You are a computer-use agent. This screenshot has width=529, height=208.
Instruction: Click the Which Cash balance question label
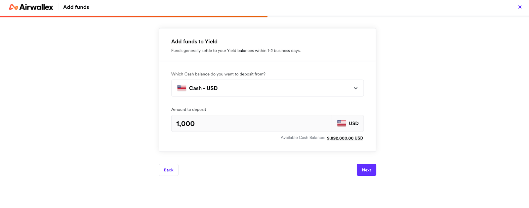(218, 74)
